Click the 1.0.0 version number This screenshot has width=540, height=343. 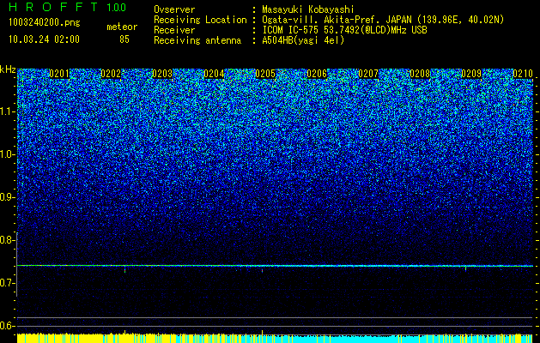116,7
